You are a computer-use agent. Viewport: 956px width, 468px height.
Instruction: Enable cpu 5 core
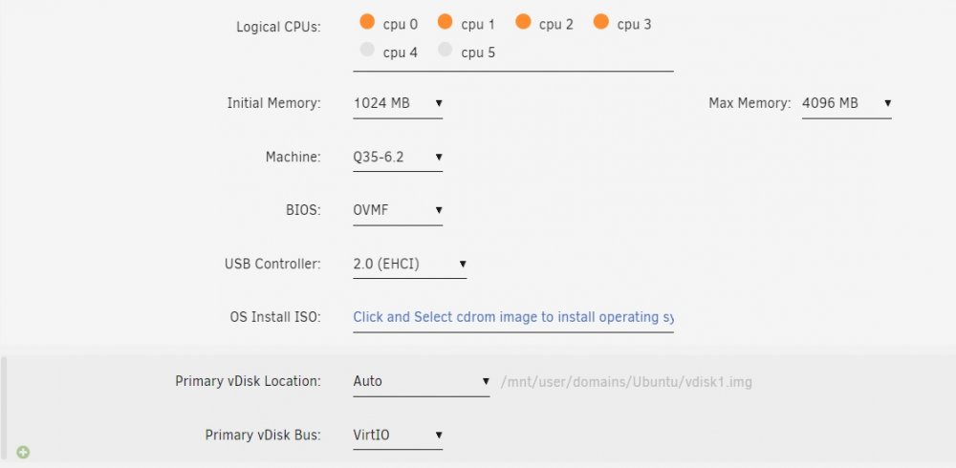[445, 50]
